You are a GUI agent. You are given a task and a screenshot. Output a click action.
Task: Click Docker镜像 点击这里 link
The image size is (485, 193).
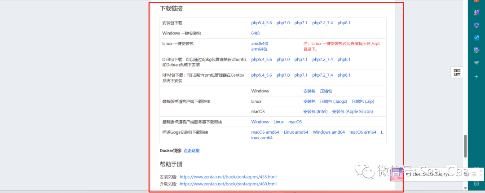(x=191, y=151)
